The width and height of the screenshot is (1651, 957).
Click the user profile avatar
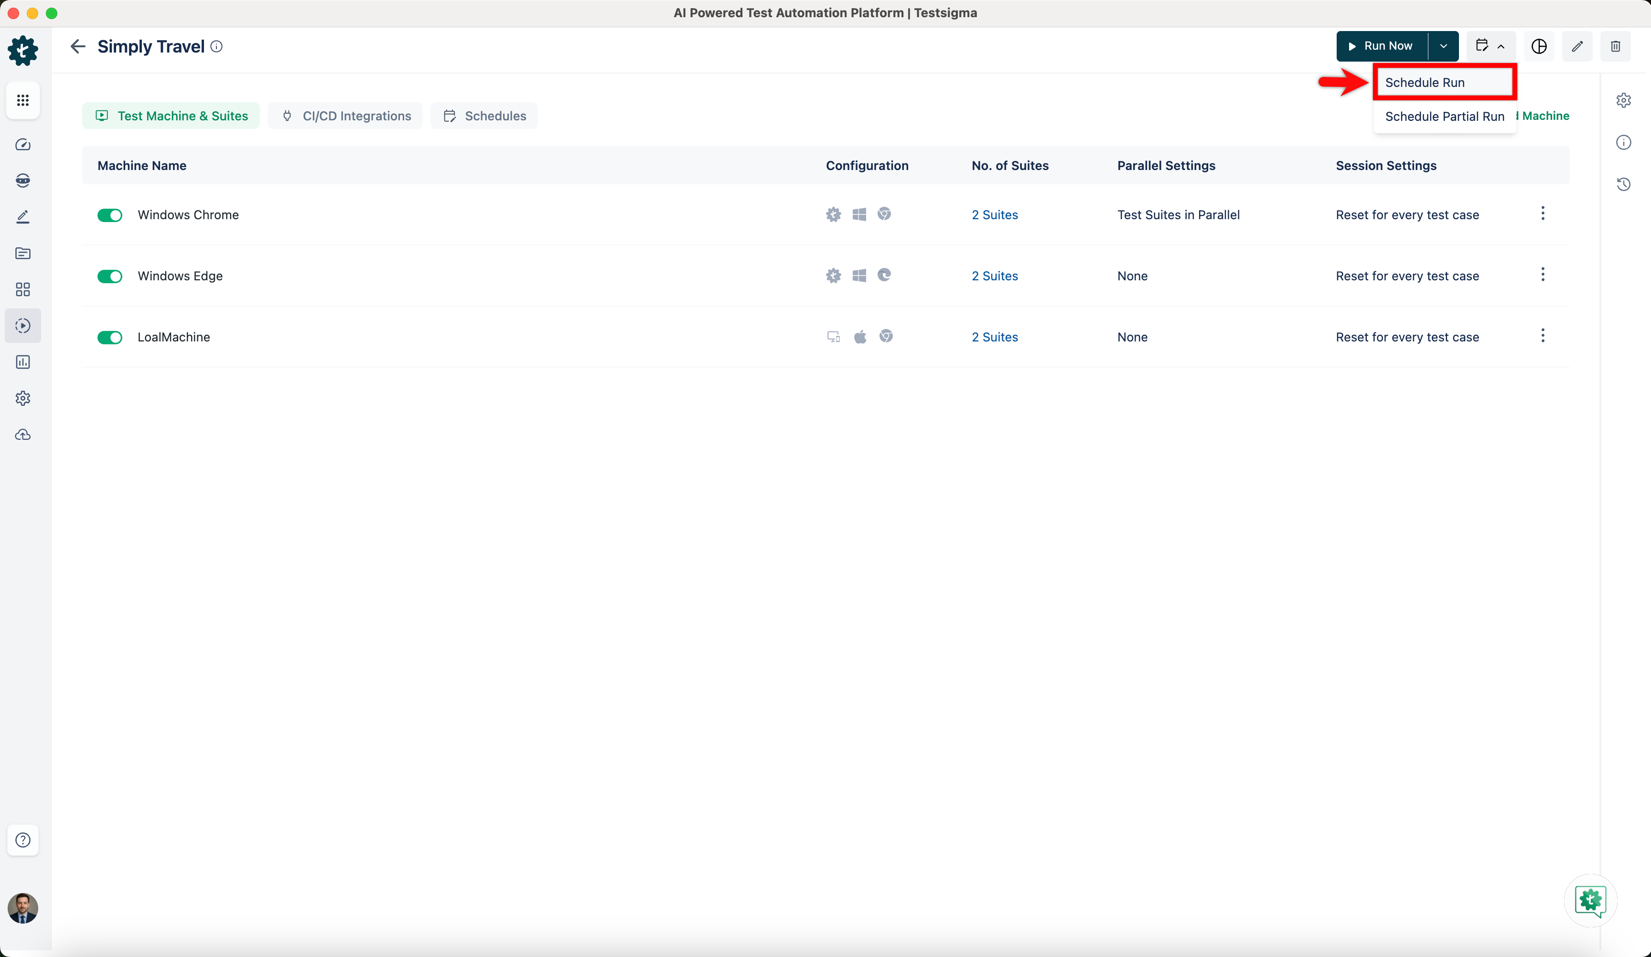(23, 908)
